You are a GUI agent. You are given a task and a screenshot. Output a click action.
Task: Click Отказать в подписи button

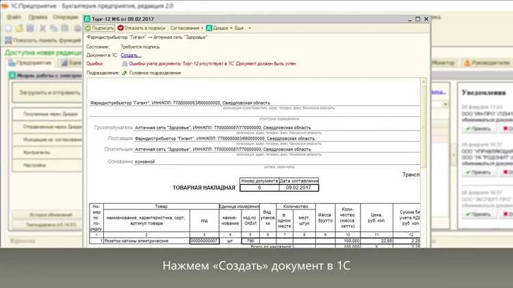click(142, 28)
